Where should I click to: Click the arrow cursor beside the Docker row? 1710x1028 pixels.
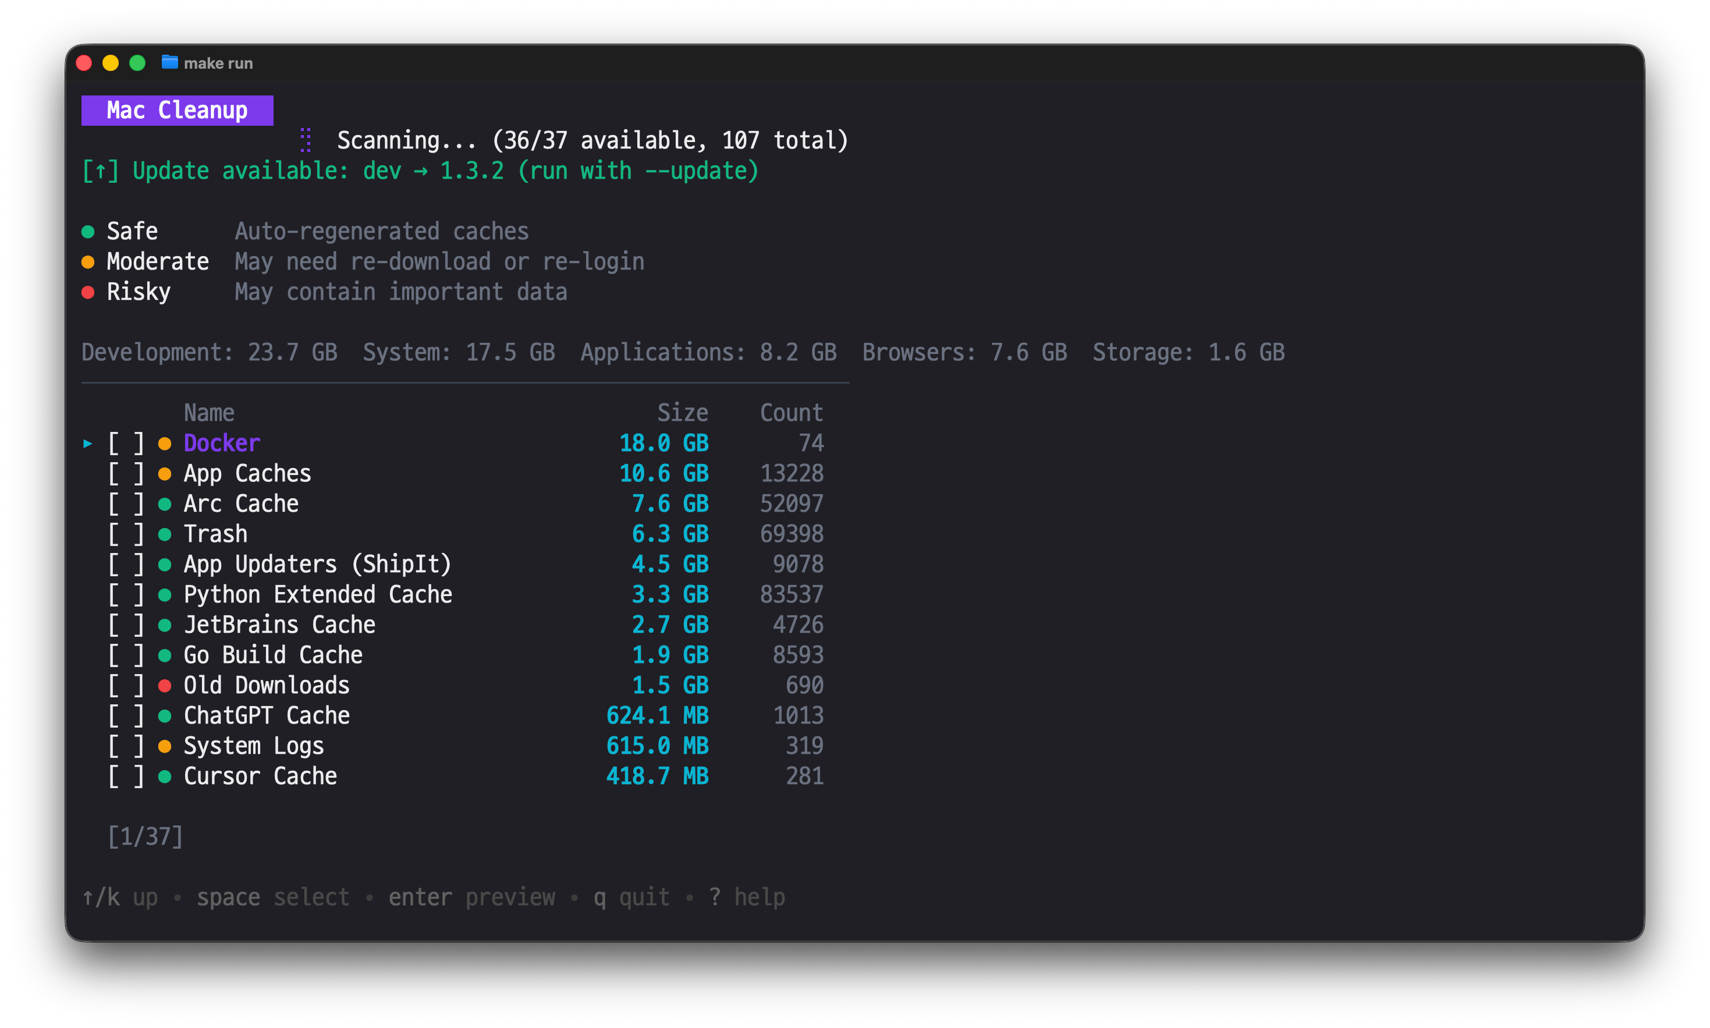pos(88,444)
